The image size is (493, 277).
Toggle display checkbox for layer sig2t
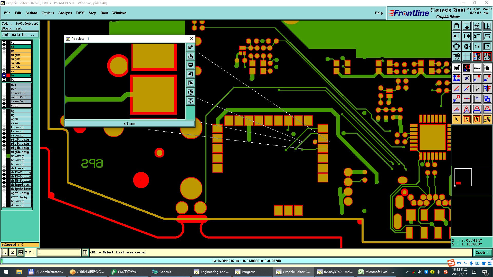click(4, 55)
